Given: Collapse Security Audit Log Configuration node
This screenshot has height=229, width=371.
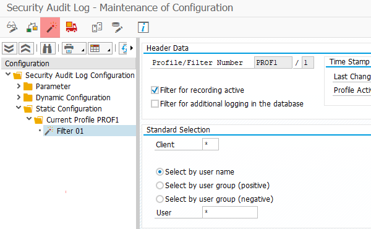Looking at the screenshot, I should pyautogui.click(x=8, y=74).
